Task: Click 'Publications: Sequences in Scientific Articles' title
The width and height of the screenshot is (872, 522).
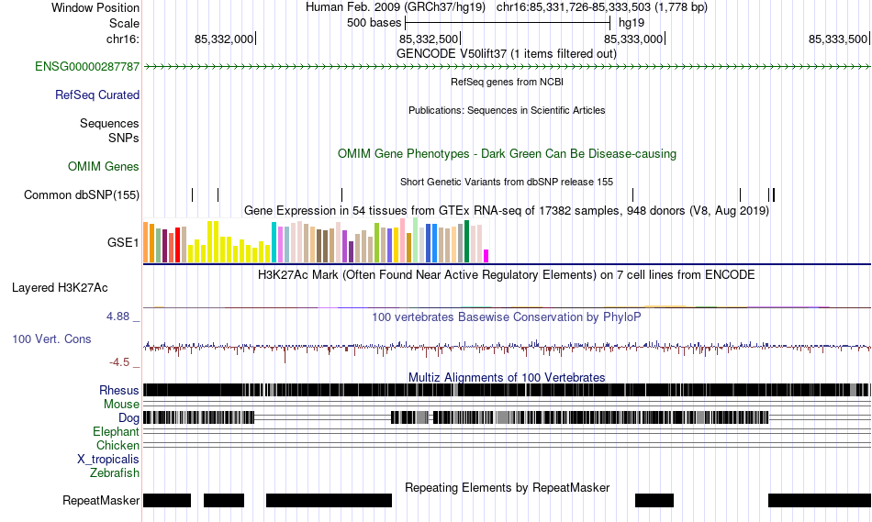Action: pyautogui.click(x=507, y=110)
